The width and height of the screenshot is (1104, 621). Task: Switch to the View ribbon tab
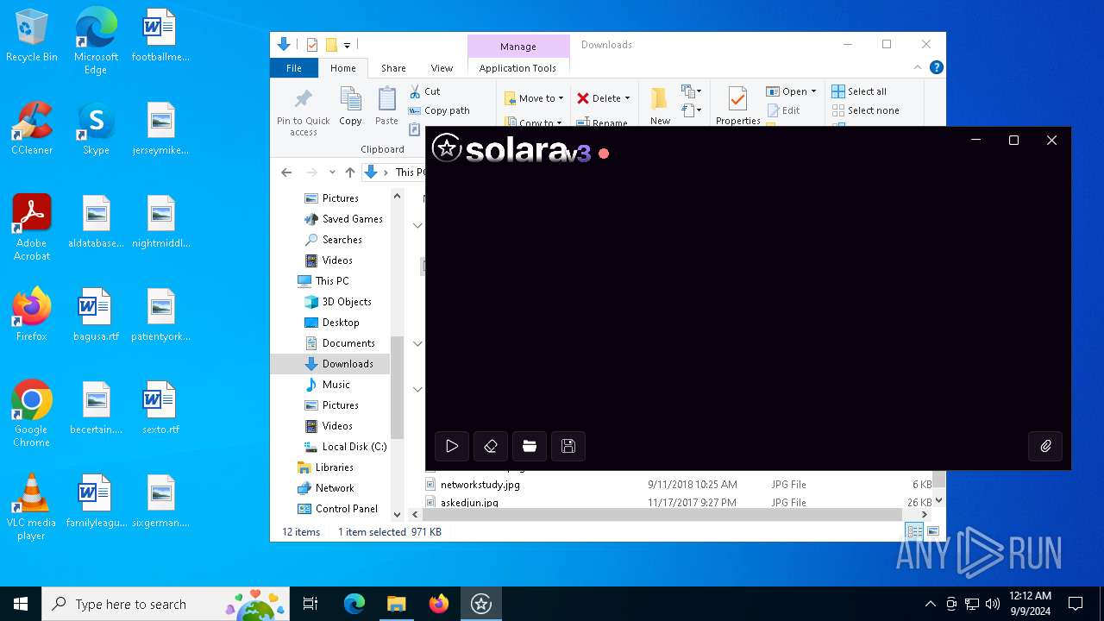[x=442, y=68]
